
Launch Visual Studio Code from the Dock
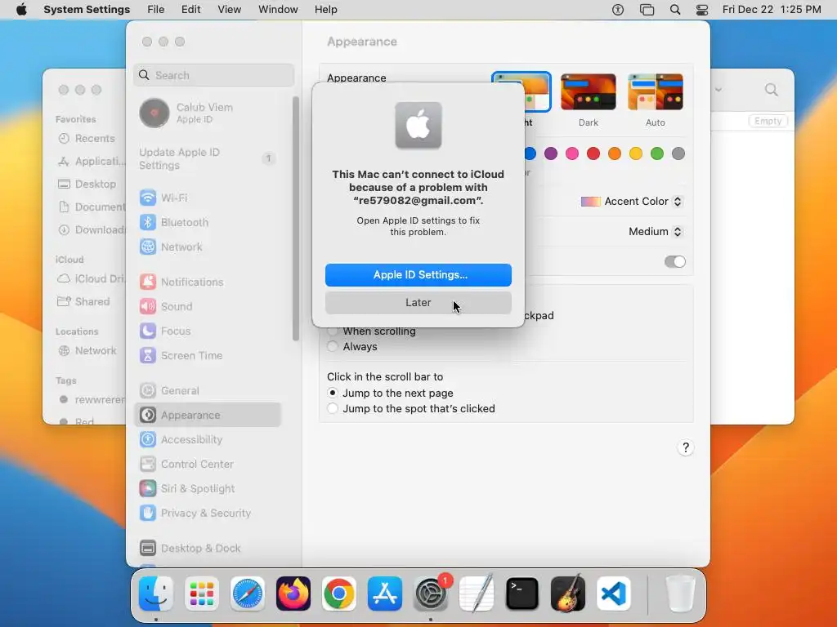614,594
